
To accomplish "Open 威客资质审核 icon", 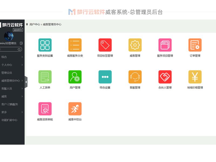I will pyautogui.click(x=45, y=109).
